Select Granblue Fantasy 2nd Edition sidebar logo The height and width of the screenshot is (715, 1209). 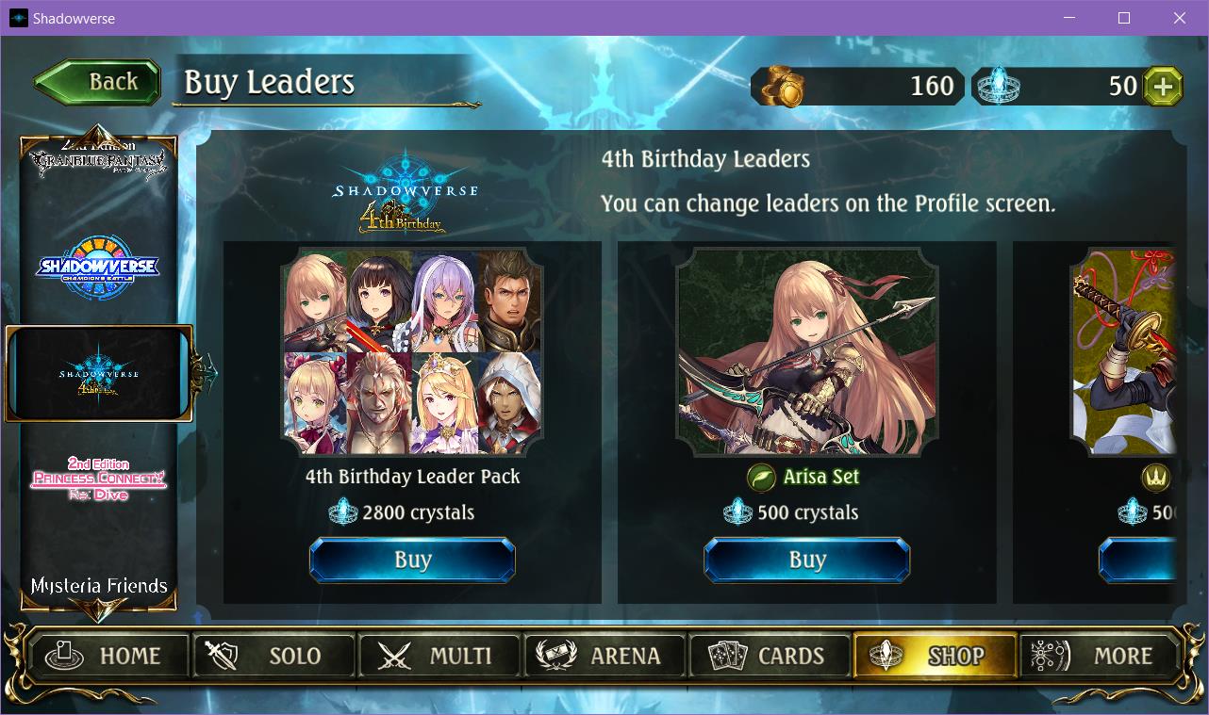coord(99,160)
